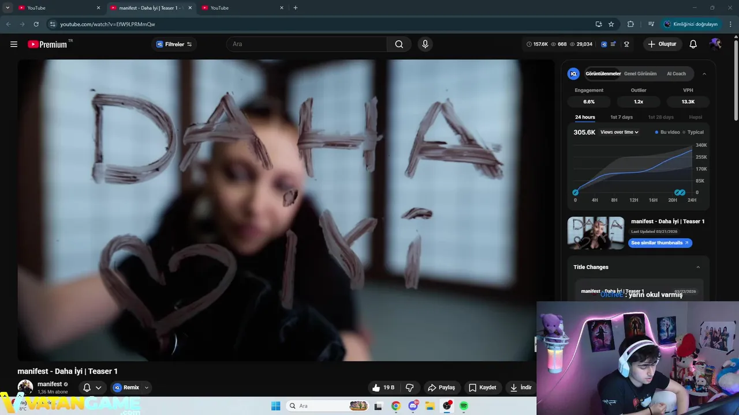Open the vidIQ Filtreler filter button
739x415 pixels.
coord(174,44)
